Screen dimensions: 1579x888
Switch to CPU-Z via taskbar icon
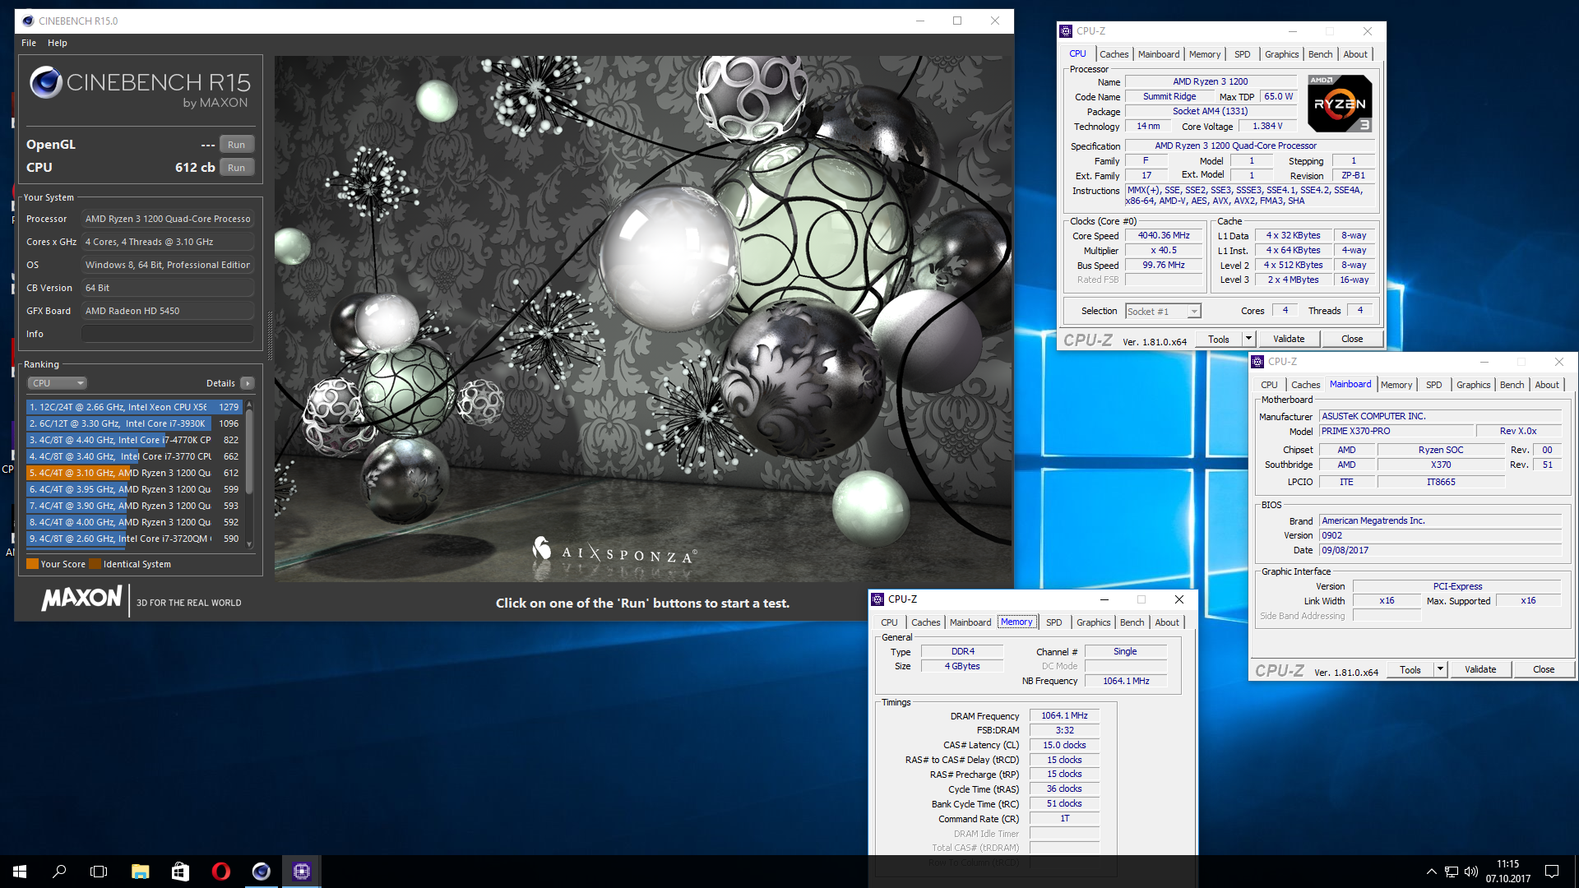(301, 872)
